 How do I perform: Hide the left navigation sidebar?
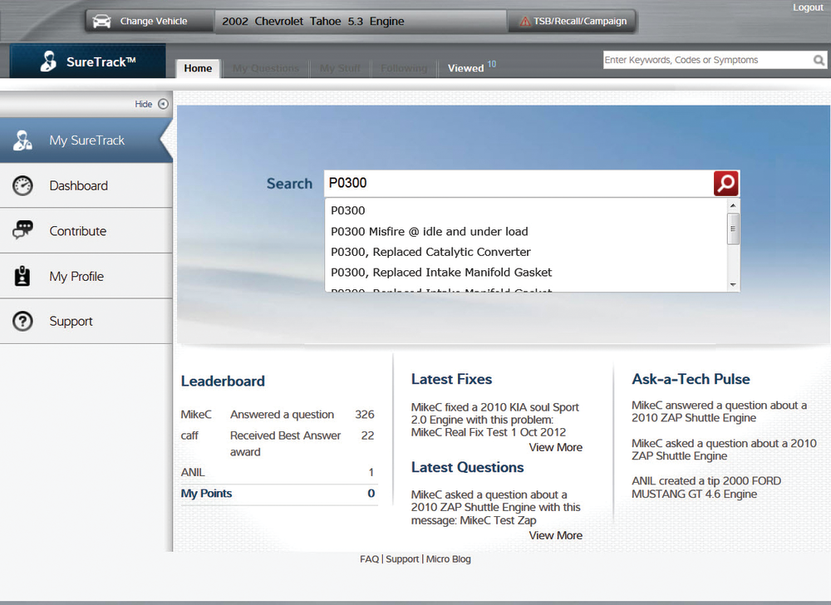[x=150, y=103]
